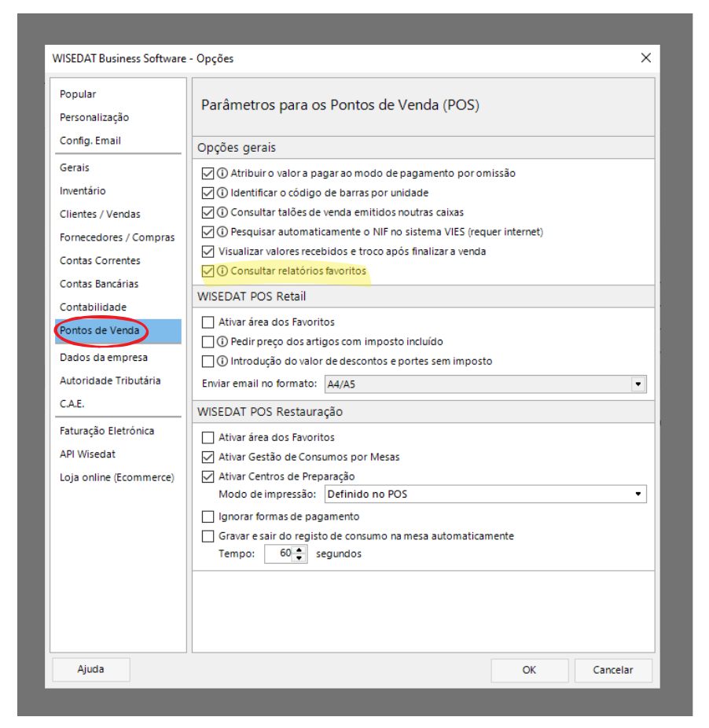Uncheck 'Visualizar valores recebidos e troco' checkbox
The image size is (709, 728).
coord(208,252)
